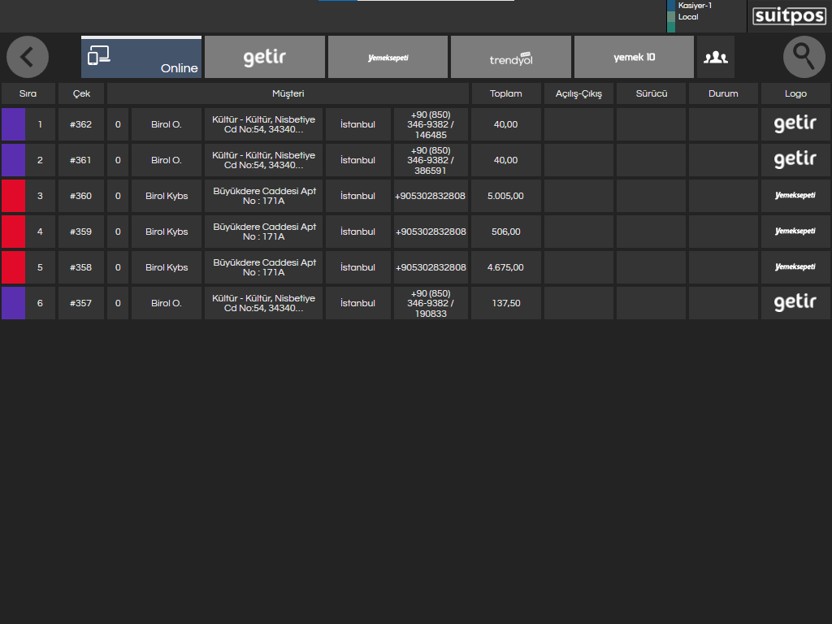
Task: Click the empty Durum cell of row #362
Action: pos(723,124)
